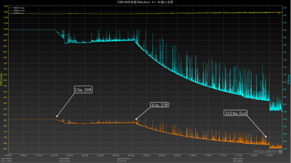291x163 pixels.
Task: Click the Elapsed:01:43:10 readout
Action: tap(124, 159)
